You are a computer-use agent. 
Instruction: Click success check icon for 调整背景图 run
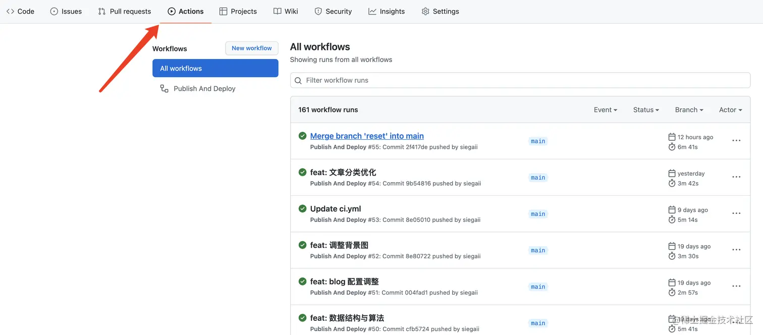[x=302, y=245]
